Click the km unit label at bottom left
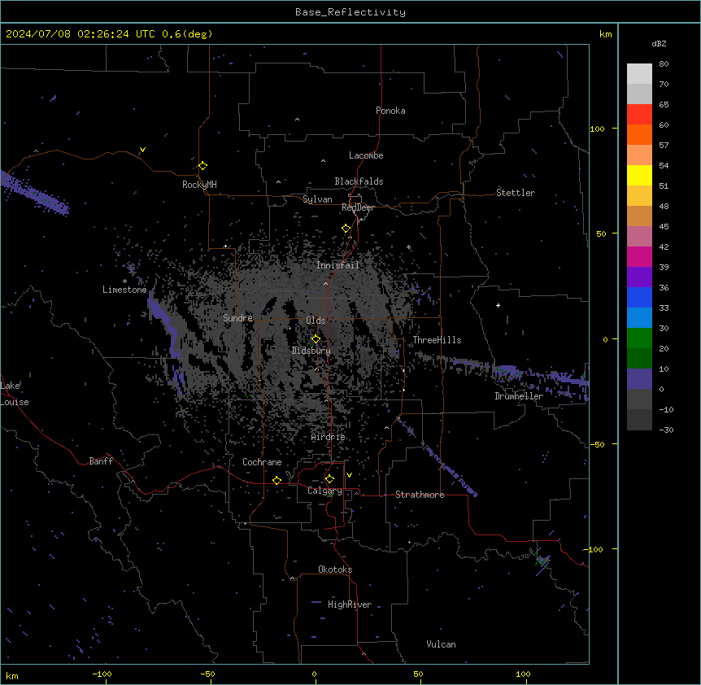701x685 pixels. [12, 675]
